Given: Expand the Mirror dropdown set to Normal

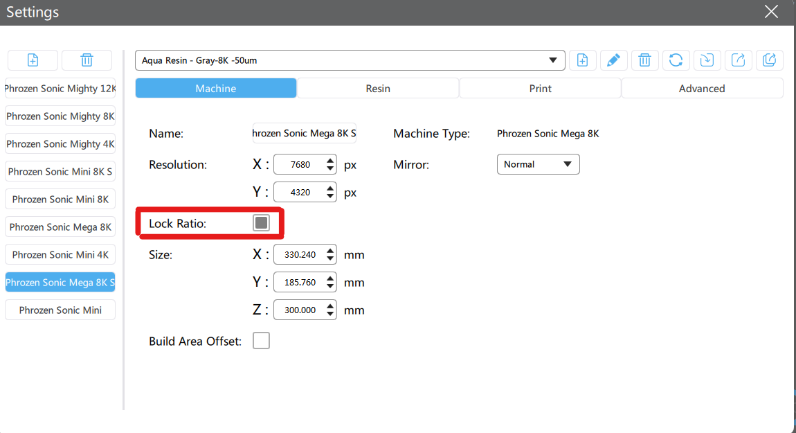Looking at the screenshot, I should click(x=538, y=164).
